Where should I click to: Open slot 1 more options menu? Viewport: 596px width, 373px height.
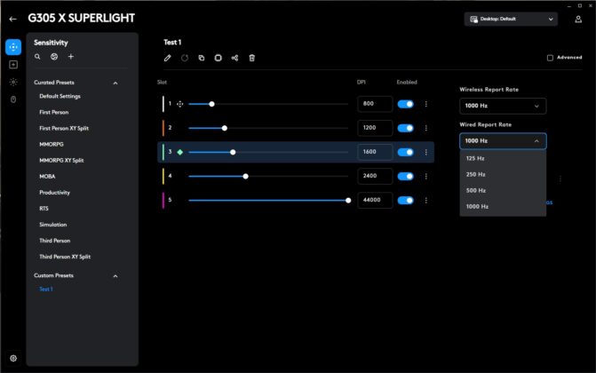coord(426,104)
